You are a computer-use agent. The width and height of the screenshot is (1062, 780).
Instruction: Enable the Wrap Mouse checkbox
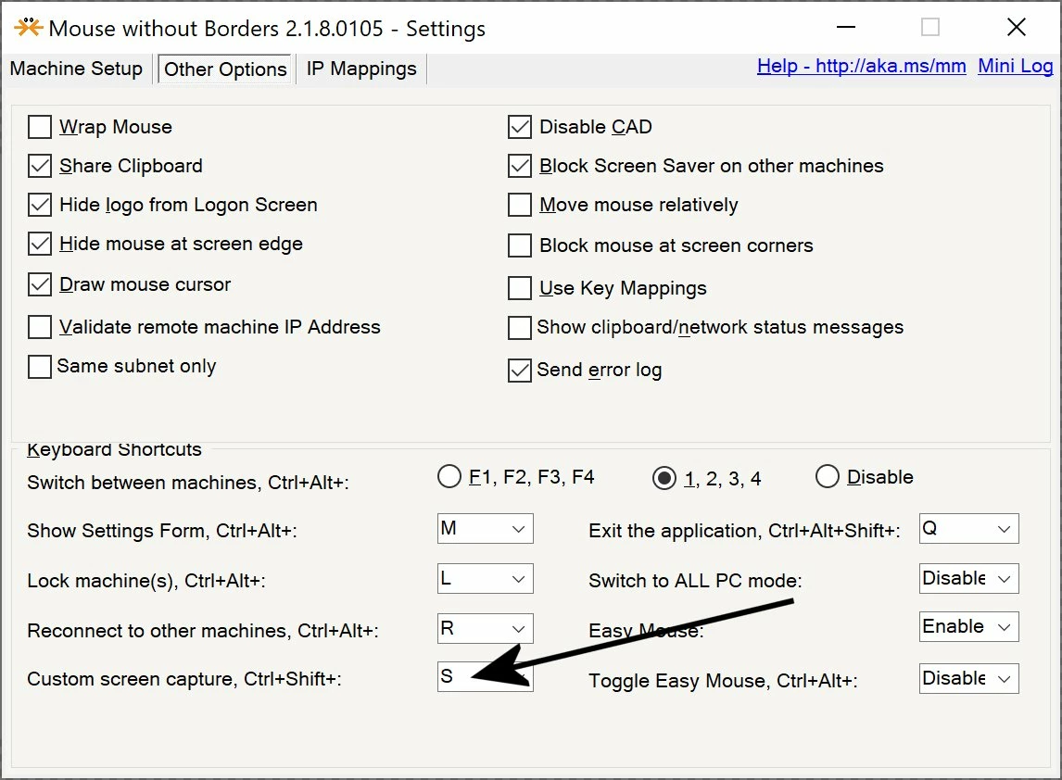40,127
